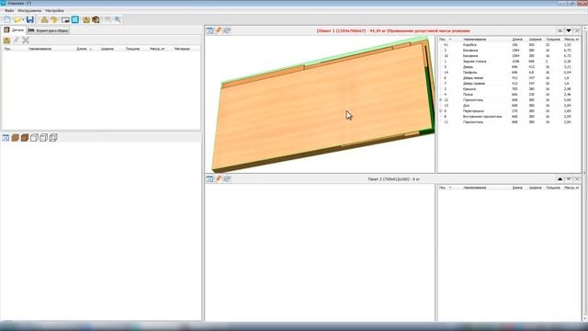
Task: Click the pencil edit icon in the Детали panel
Action: [x=17, y=40]
